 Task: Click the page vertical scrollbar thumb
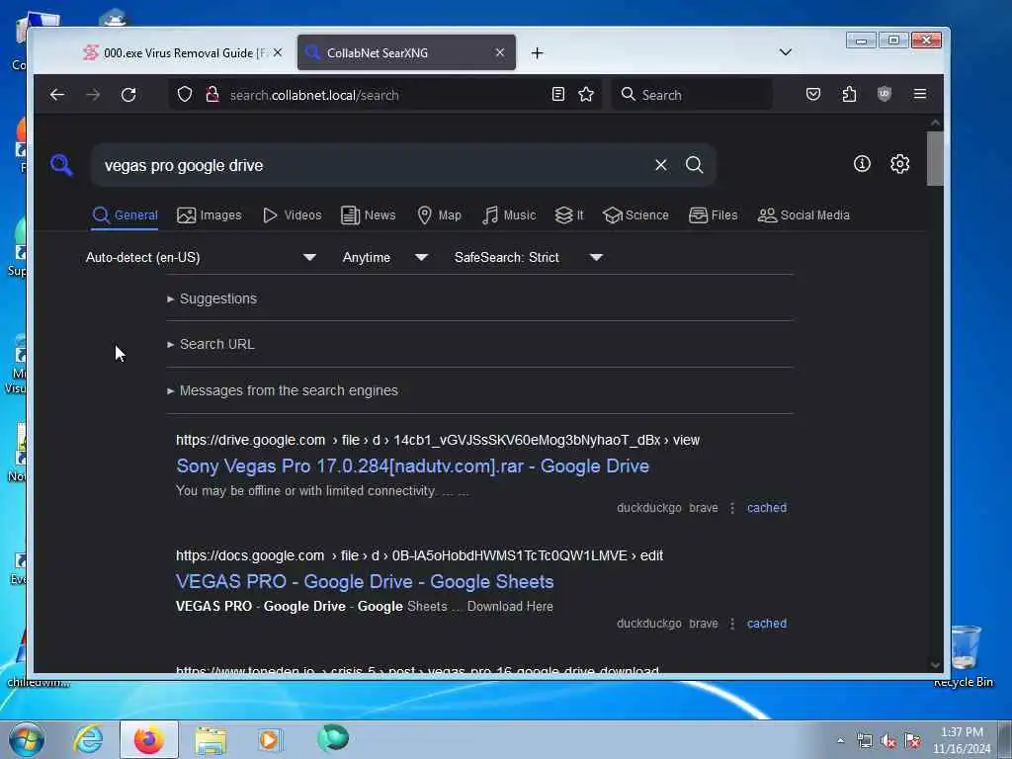pyautogui.click(x=935, y=159)
